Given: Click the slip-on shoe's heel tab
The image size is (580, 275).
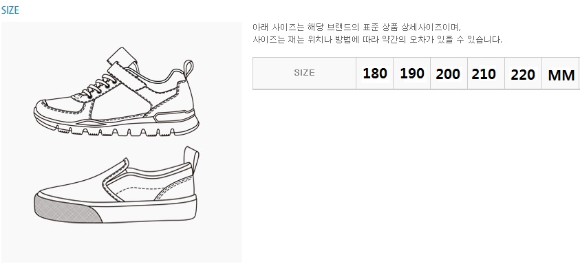Looking at the screenshot, I should click(x=191, y=159).
